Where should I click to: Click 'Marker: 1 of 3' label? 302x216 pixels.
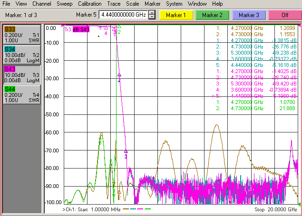[x=21, y=15]
